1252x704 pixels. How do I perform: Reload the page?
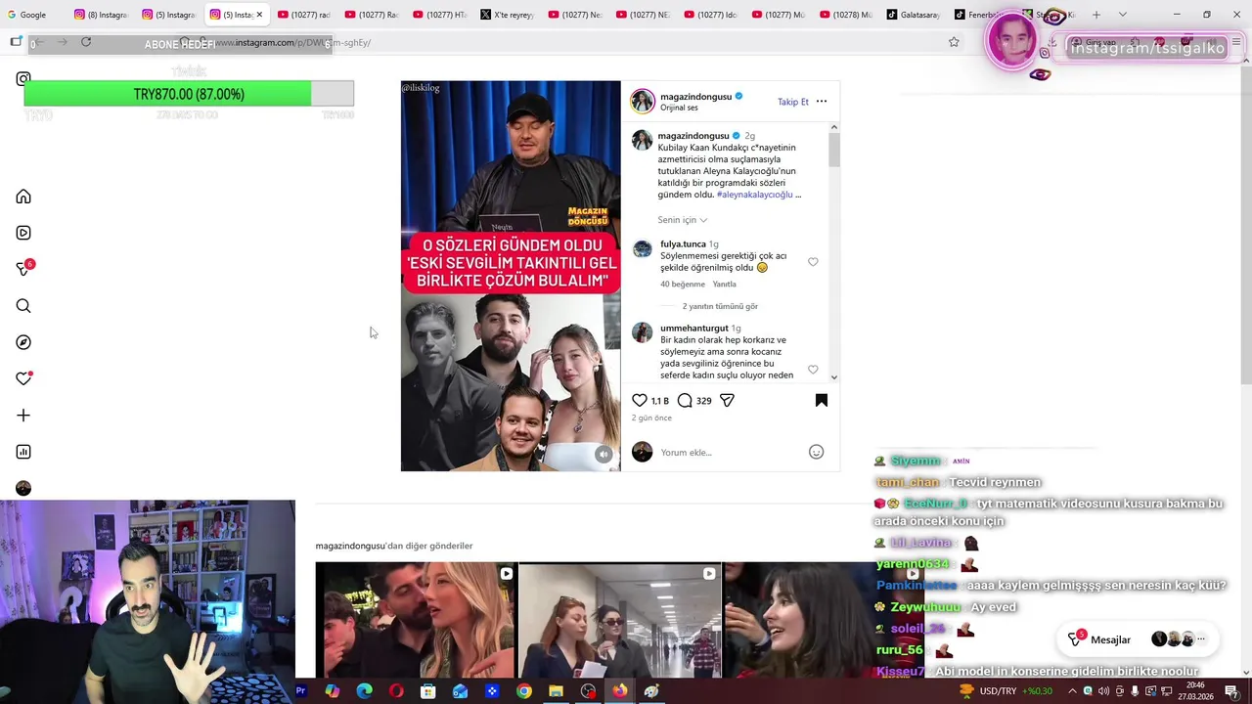pos(86,42)
